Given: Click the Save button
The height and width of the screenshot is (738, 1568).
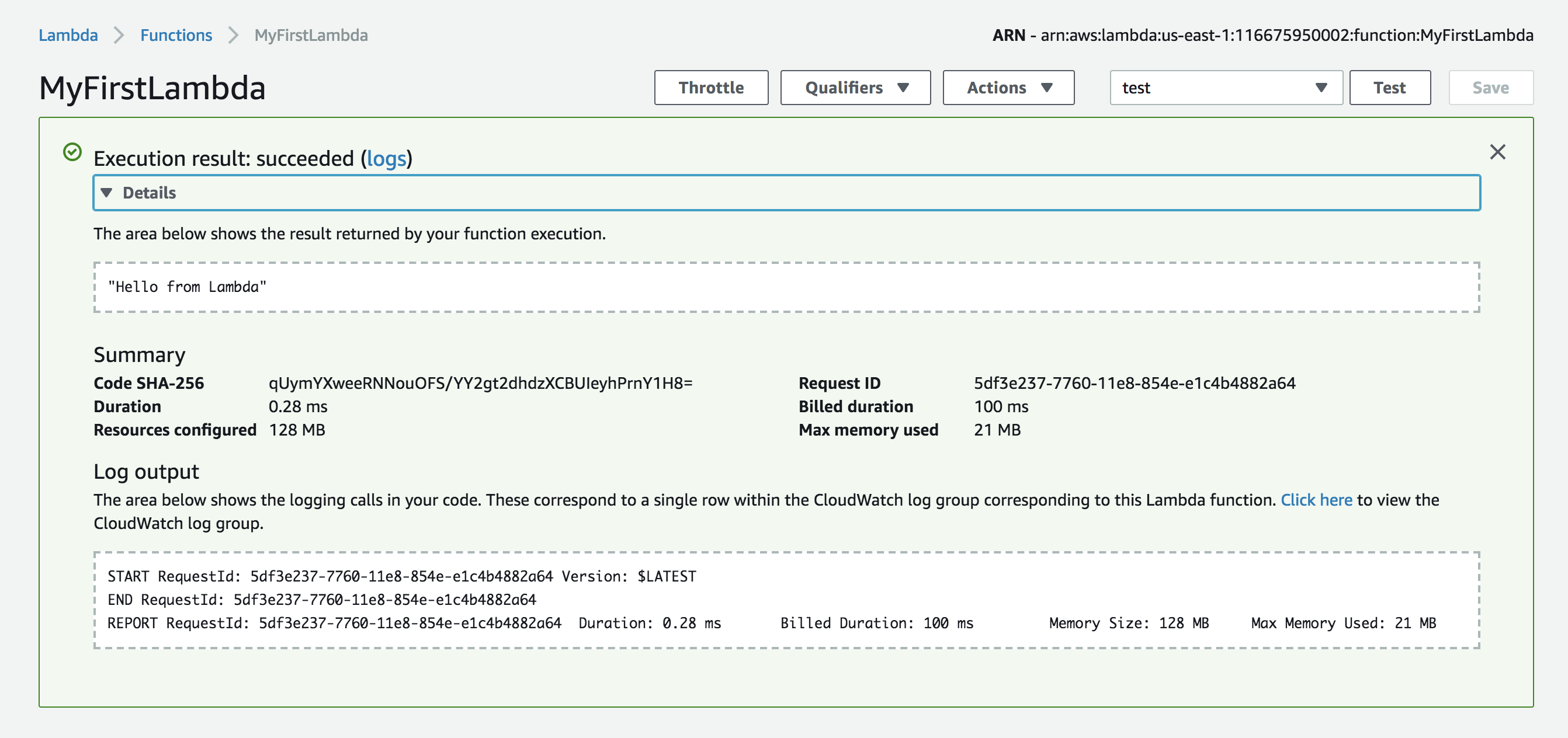Looking at the screenshot, I should [x=1491, y=88].
